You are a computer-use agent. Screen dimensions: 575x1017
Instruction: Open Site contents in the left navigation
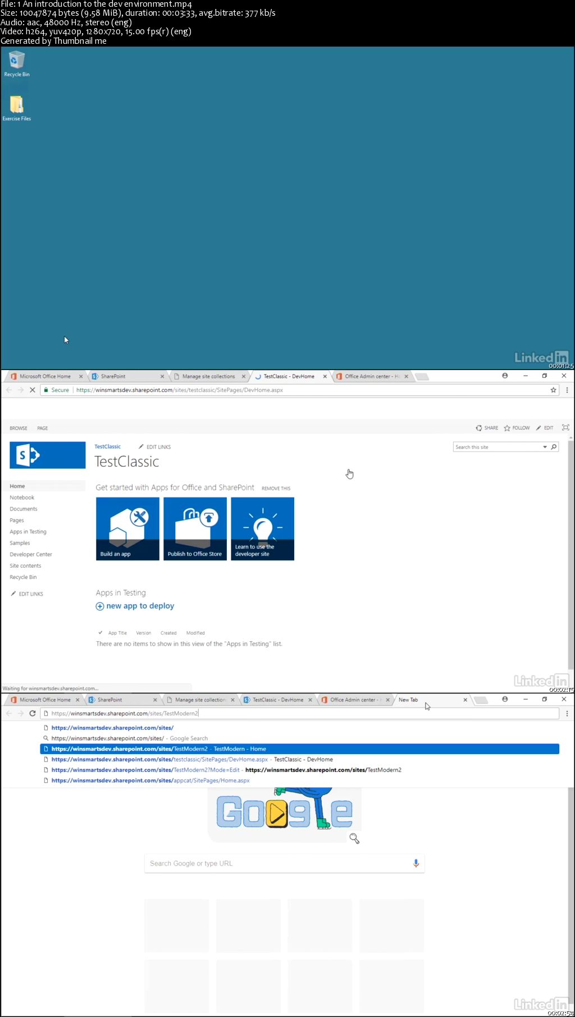click(x=25, y=565)
